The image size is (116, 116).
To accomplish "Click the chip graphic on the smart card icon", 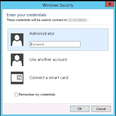I will [19, 77].
